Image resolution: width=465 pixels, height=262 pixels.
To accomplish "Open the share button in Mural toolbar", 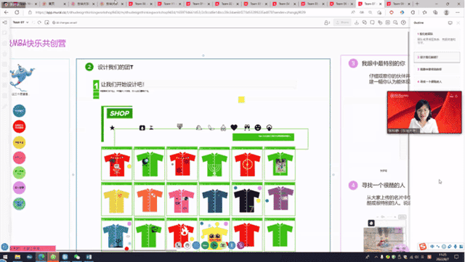I will pos(342,22).
